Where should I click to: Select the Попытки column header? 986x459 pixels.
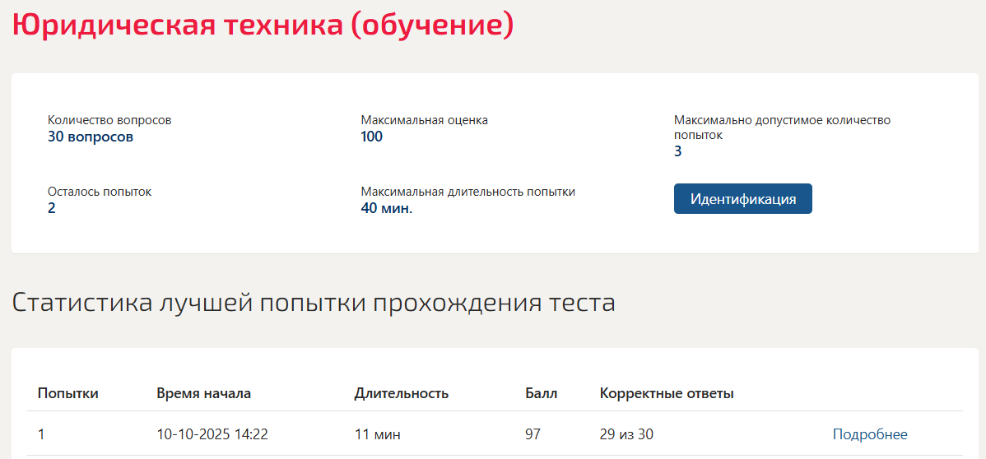[x=68, y=394]
